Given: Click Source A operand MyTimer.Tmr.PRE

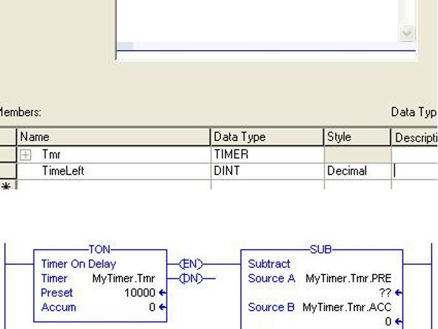Looking at the screenshot, I should tap(348, 278).
